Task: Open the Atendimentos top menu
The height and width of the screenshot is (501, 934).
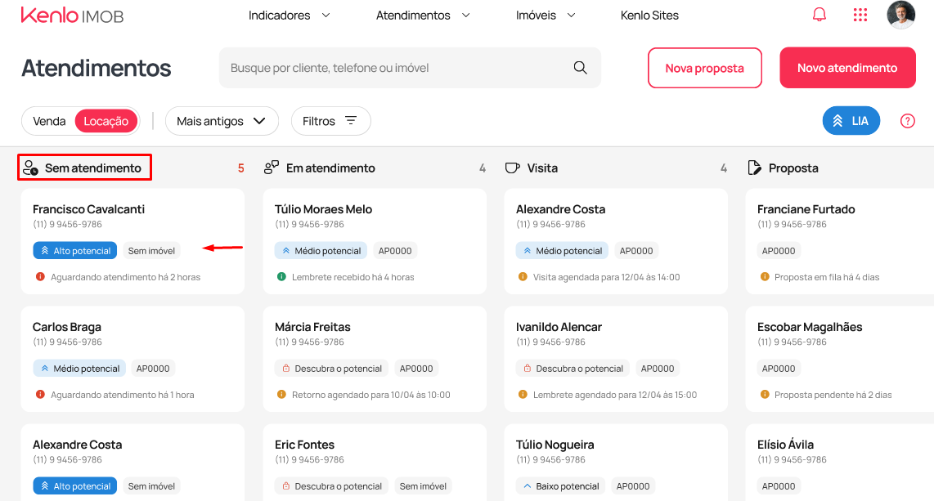Action: coord(413,16)
